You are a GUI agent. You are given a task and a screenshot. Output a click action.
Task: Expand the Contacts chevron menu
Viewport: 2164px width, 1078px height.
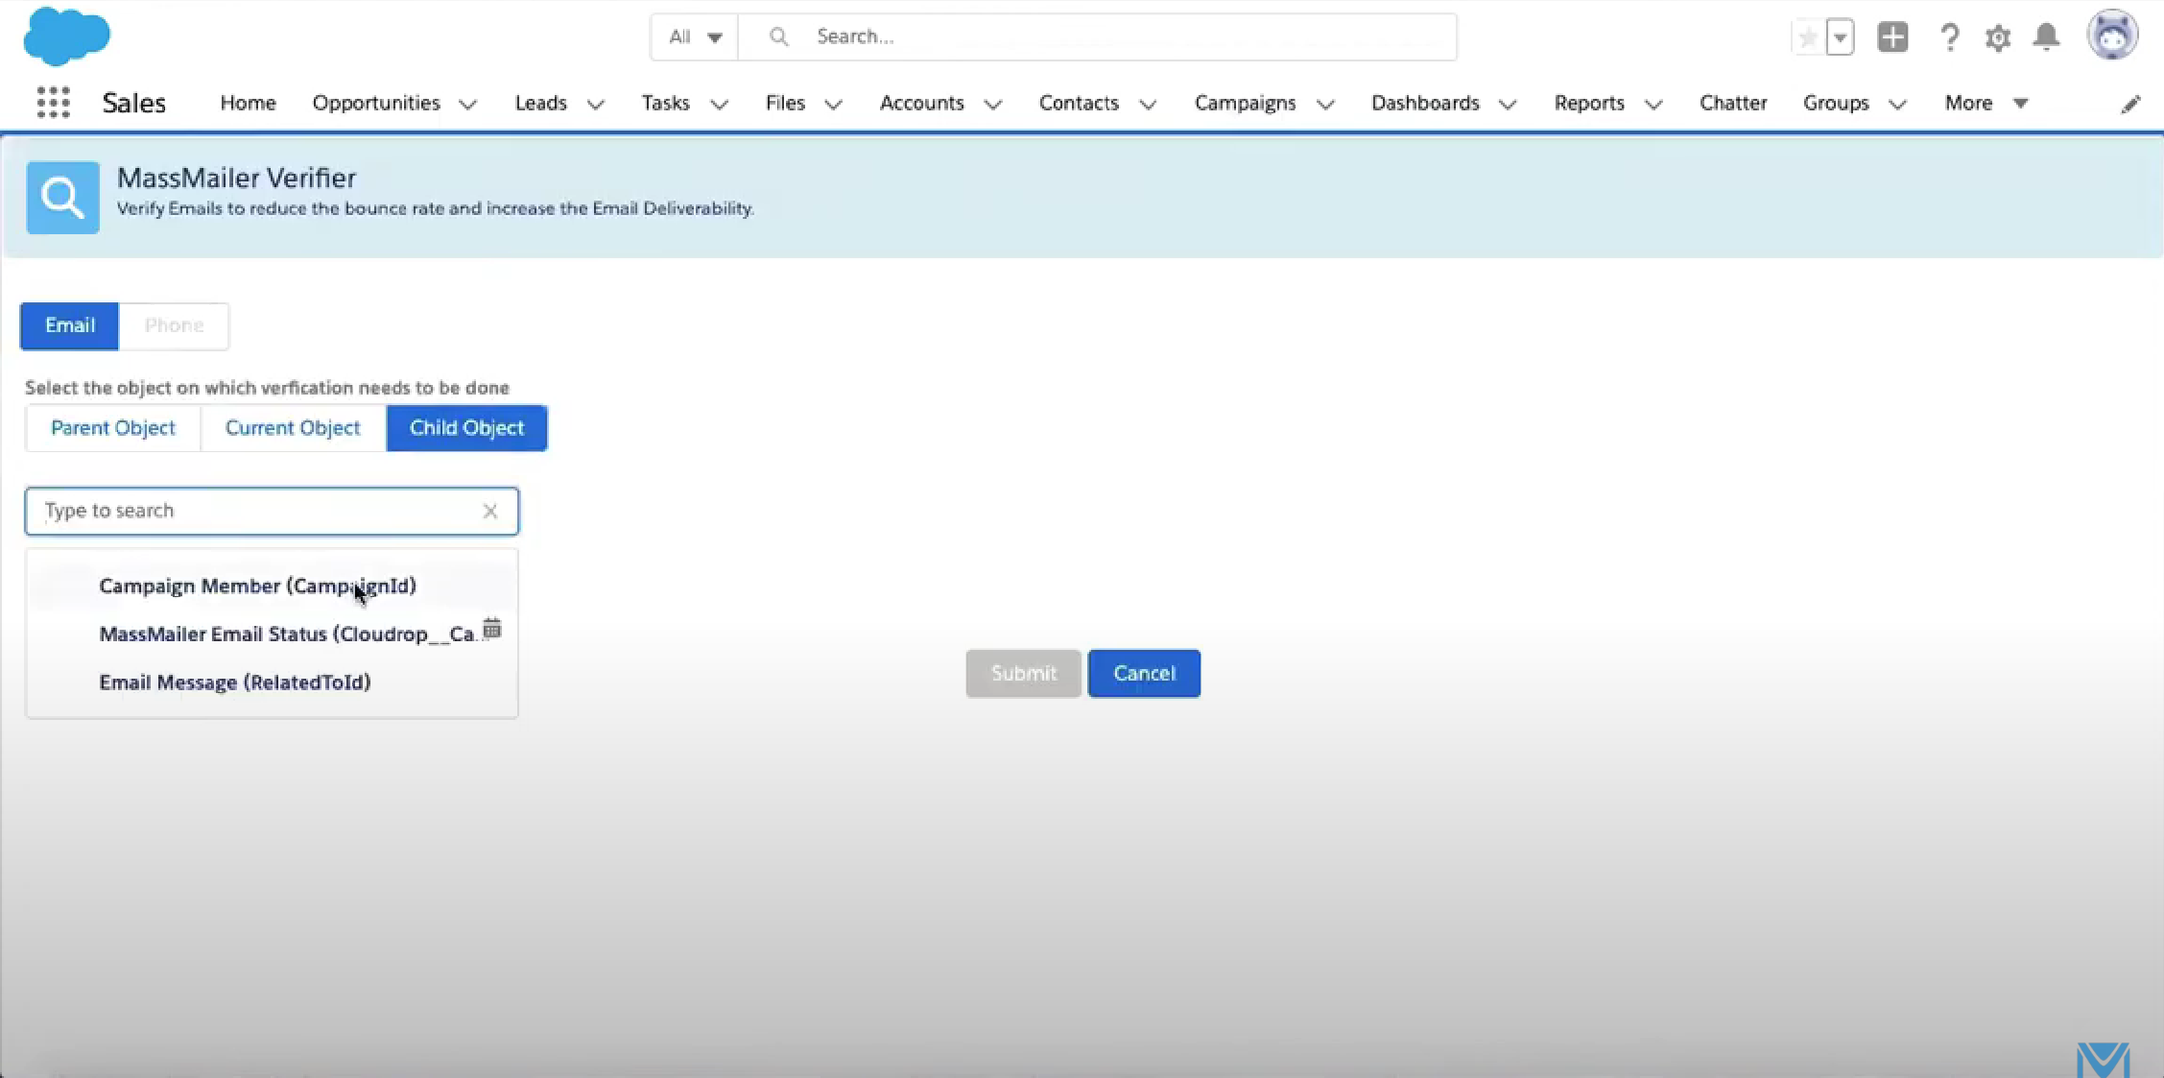(x=1147, y=104)
